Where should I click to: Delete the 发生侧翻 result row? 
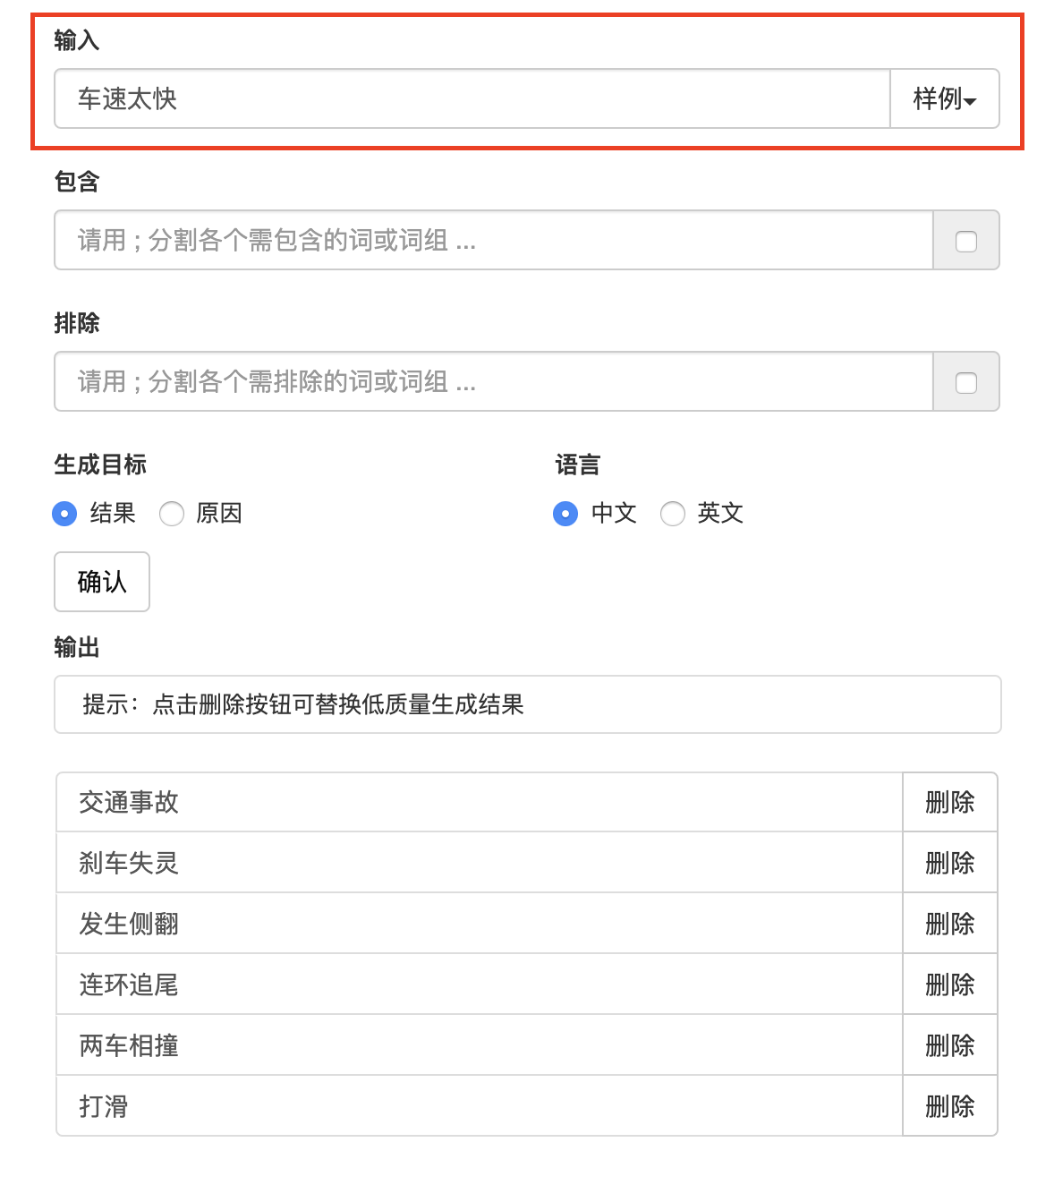(950, 924)
